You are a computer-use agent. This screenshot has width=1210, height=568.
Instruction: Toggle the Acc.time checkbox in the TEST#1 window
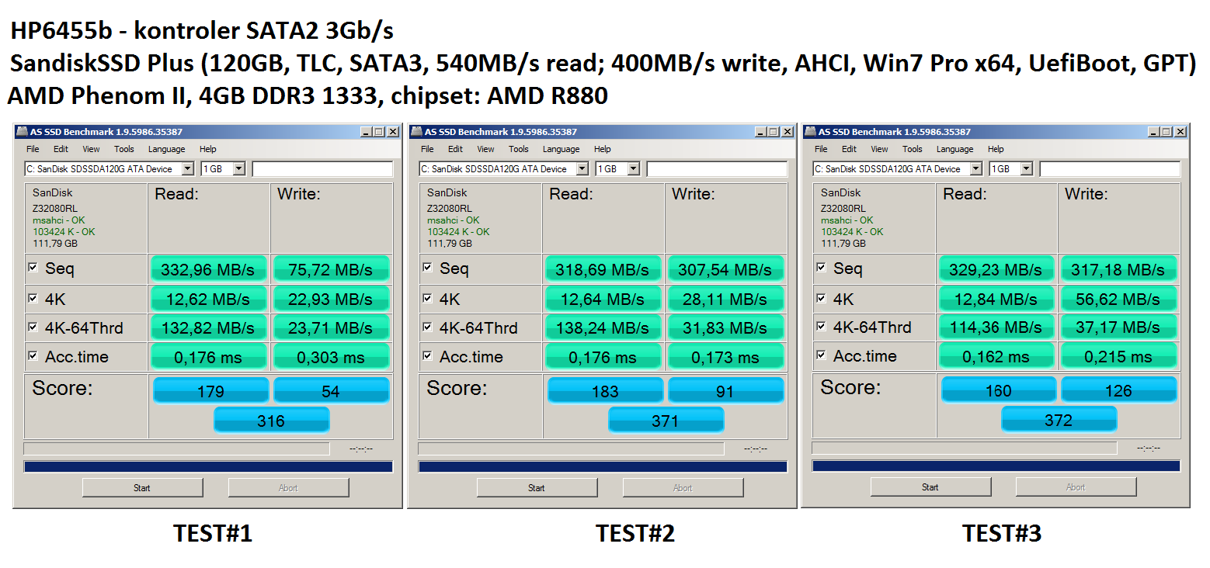point(33,355)
